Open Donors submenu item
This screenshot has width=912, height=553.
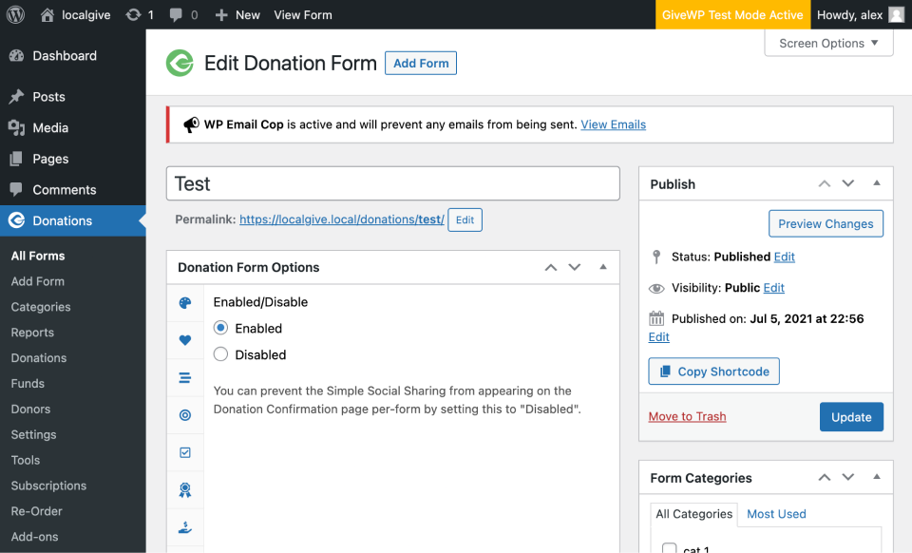(x=30, y=410)
